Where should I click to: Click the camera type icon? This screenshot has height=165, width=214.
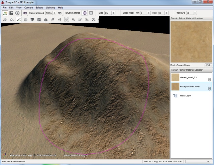point(25,13)
